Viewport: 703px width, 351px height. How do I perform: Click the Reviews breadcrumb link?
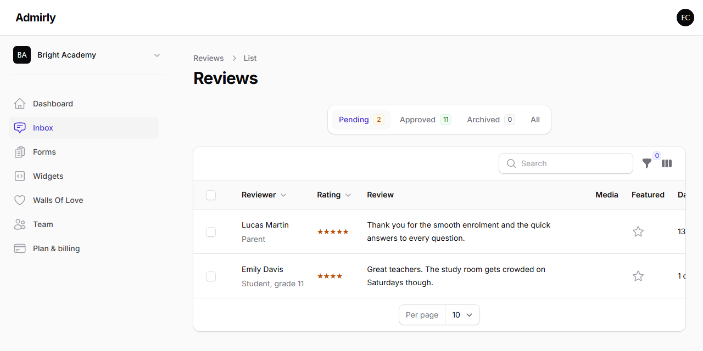(209, 58)
